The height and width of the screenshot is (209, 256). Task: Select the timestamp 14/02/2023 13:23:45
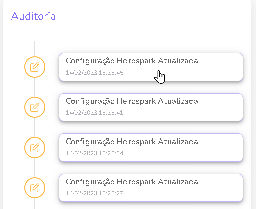pyautogui.click(x=95, y=73)
